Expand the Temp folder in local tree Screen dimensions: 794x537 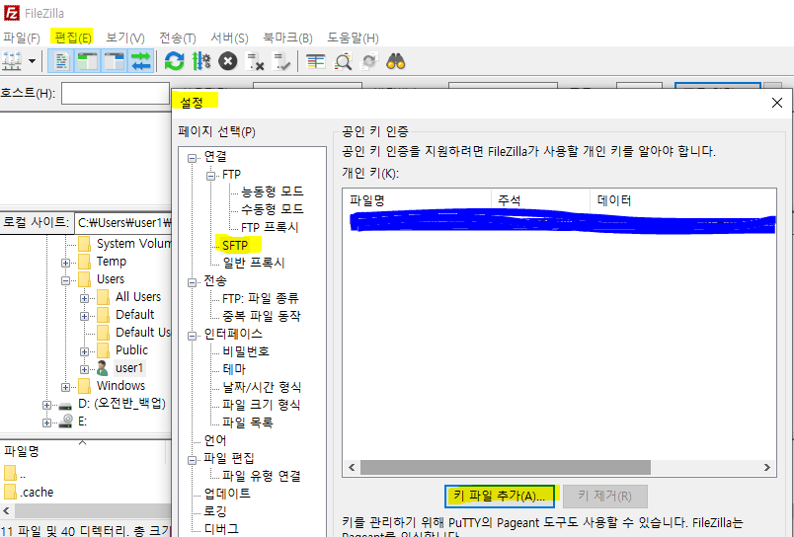coord(65,264)
